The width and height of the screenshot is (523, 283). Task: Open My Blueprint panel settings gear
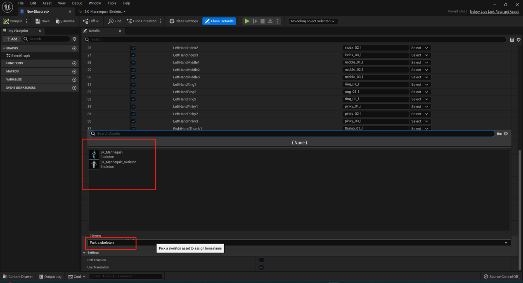[x=74, y=39]
